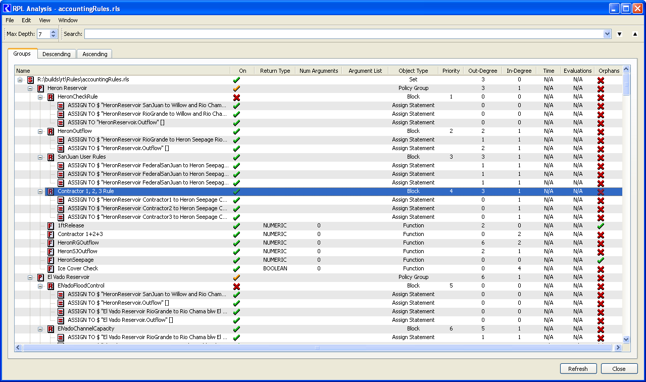This screenshot has height=382, width=646.
Task: Click the statement icon for Contractor1 to Heron Seepage
Action: click(x=61, y=200)
